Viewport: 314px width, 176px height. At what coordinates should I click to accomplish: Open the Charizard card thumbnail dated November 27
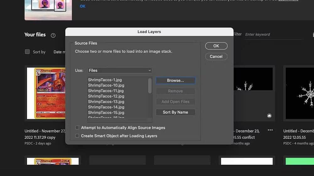46,93
